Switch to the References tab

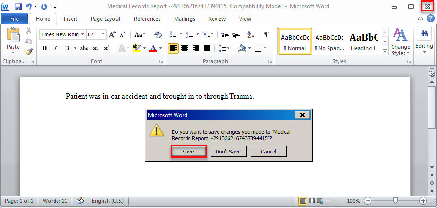click(147, 19)
